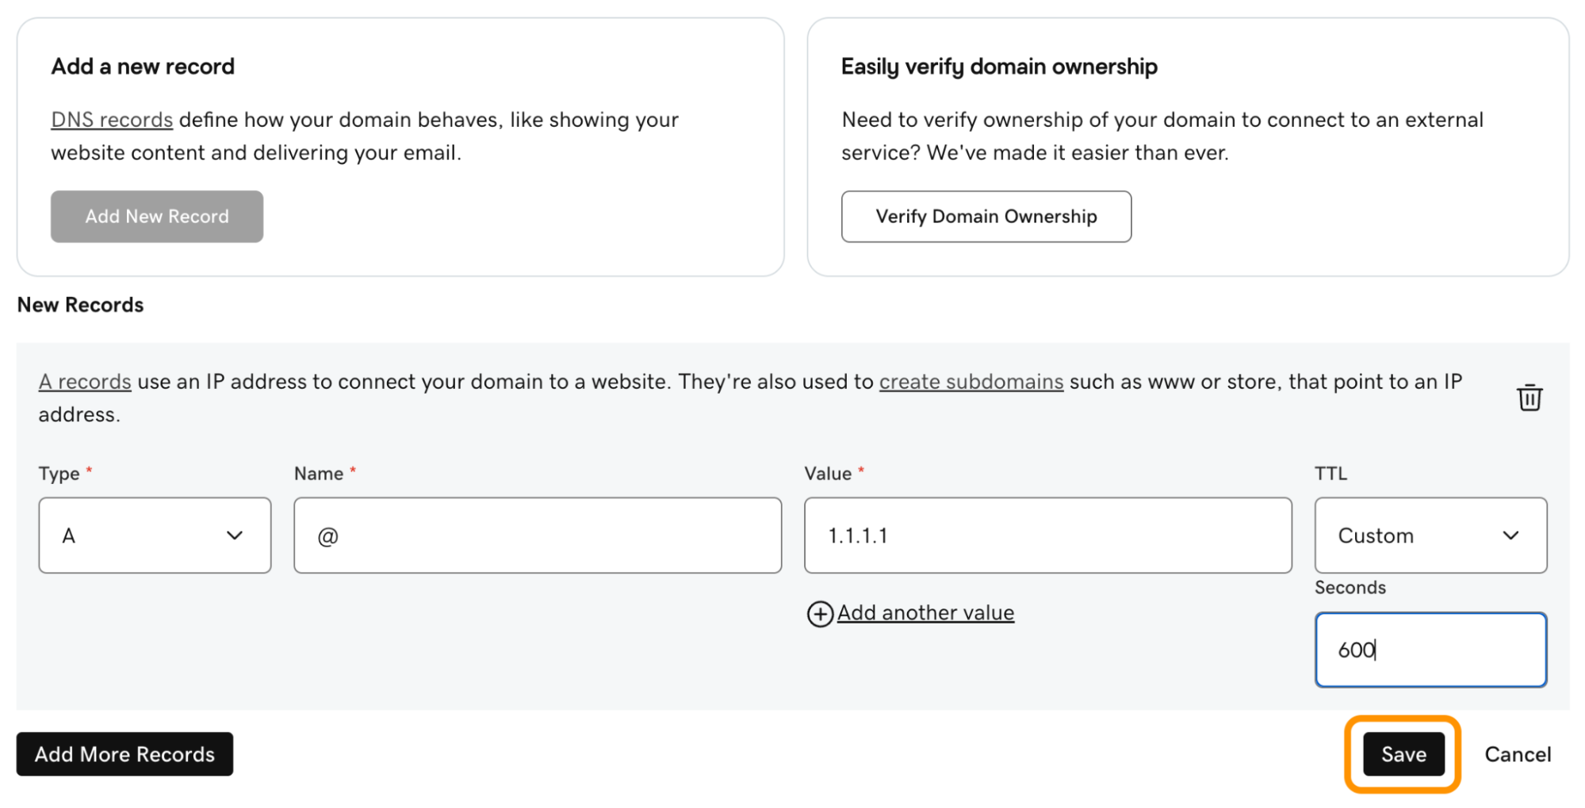Focus the Name field containing @

tap(538, 535)
